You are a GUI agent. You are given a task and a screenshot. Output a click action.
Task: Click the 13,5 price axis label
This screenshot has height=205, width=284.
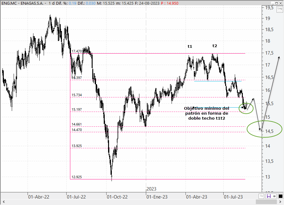tap(269, 161)
